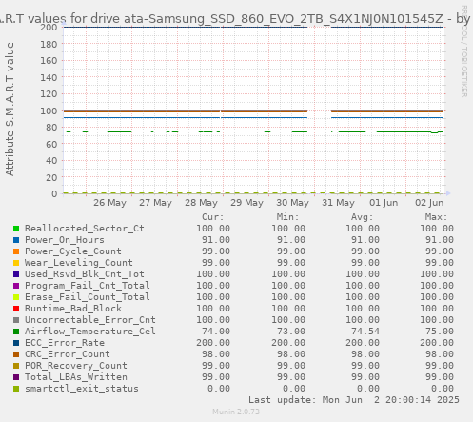This screenshot has height=422, width=473.
Task: Click the 28 May x-axis label
Action: (201, 203)
